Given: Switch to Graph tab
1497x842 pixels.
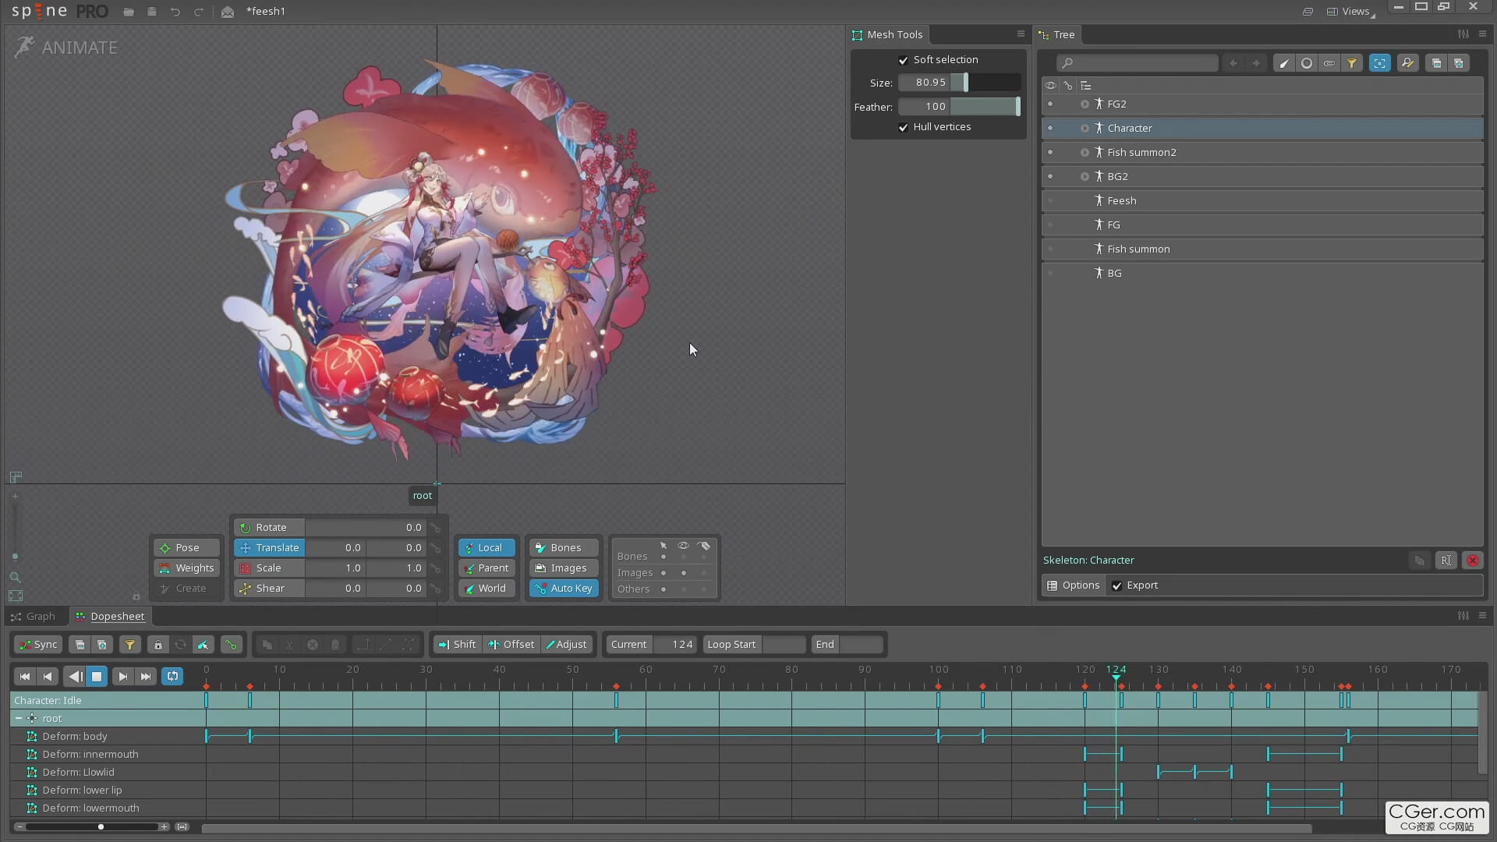Looking at the screenshot, I should click(33, 617).
